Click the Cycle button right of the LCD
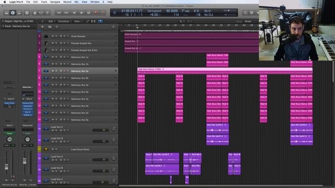Image resolution: width=335 pixels, height=188 pixels. pos(245,13)
